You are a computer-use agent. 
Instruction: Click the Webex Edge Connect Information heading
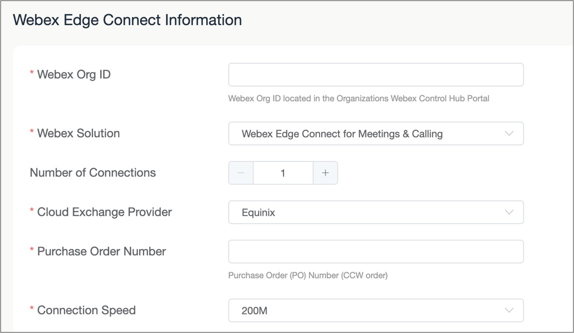coord(127,20)
